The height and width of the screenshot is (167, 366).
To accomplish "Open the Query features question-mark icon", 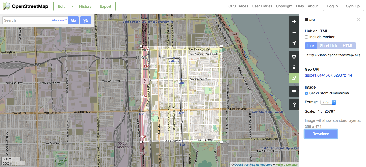I will (x=294, y=105).
